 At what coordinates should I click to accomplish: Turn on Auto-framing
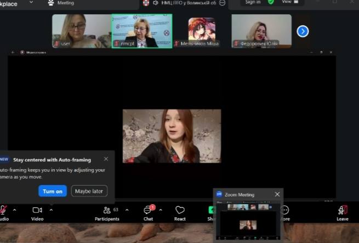point(53,191)
